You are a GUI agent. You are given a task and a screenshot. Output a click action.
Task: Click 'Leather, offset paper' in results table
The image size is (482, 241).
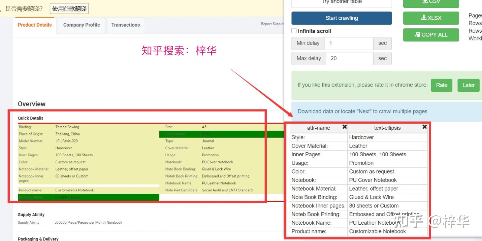(387, 189)
